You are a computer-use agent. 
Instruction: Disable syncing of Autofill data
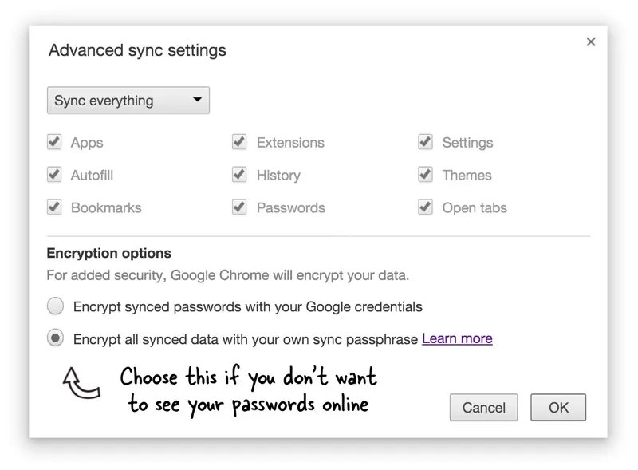tap(54, 175)
